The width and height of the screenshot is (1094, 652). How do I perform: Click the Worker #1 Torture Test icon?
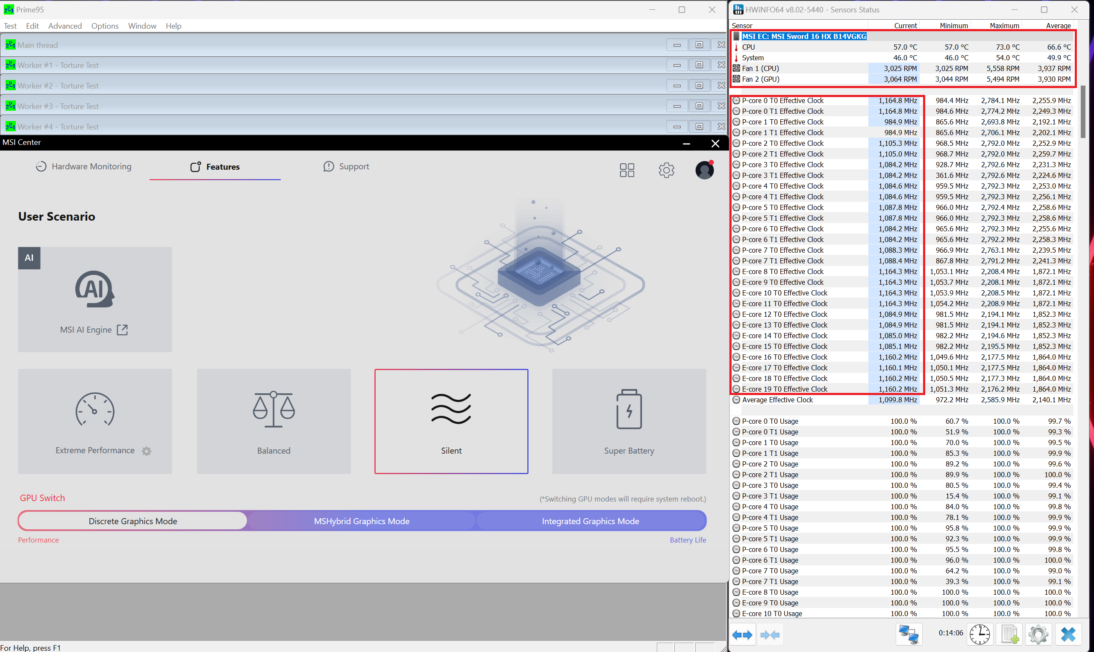pyautogui.click(x=11, y=65)
